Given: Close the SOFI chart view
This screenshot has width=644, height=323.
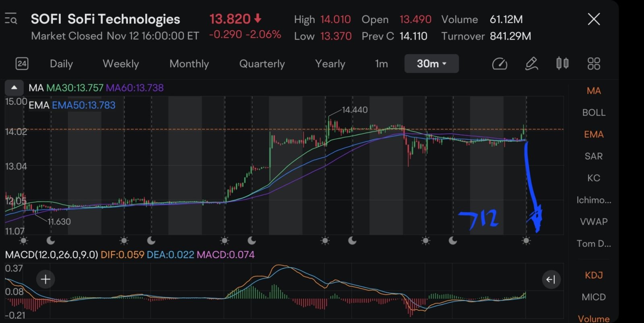Looking at the screenshot, I should tap(594, 19).
